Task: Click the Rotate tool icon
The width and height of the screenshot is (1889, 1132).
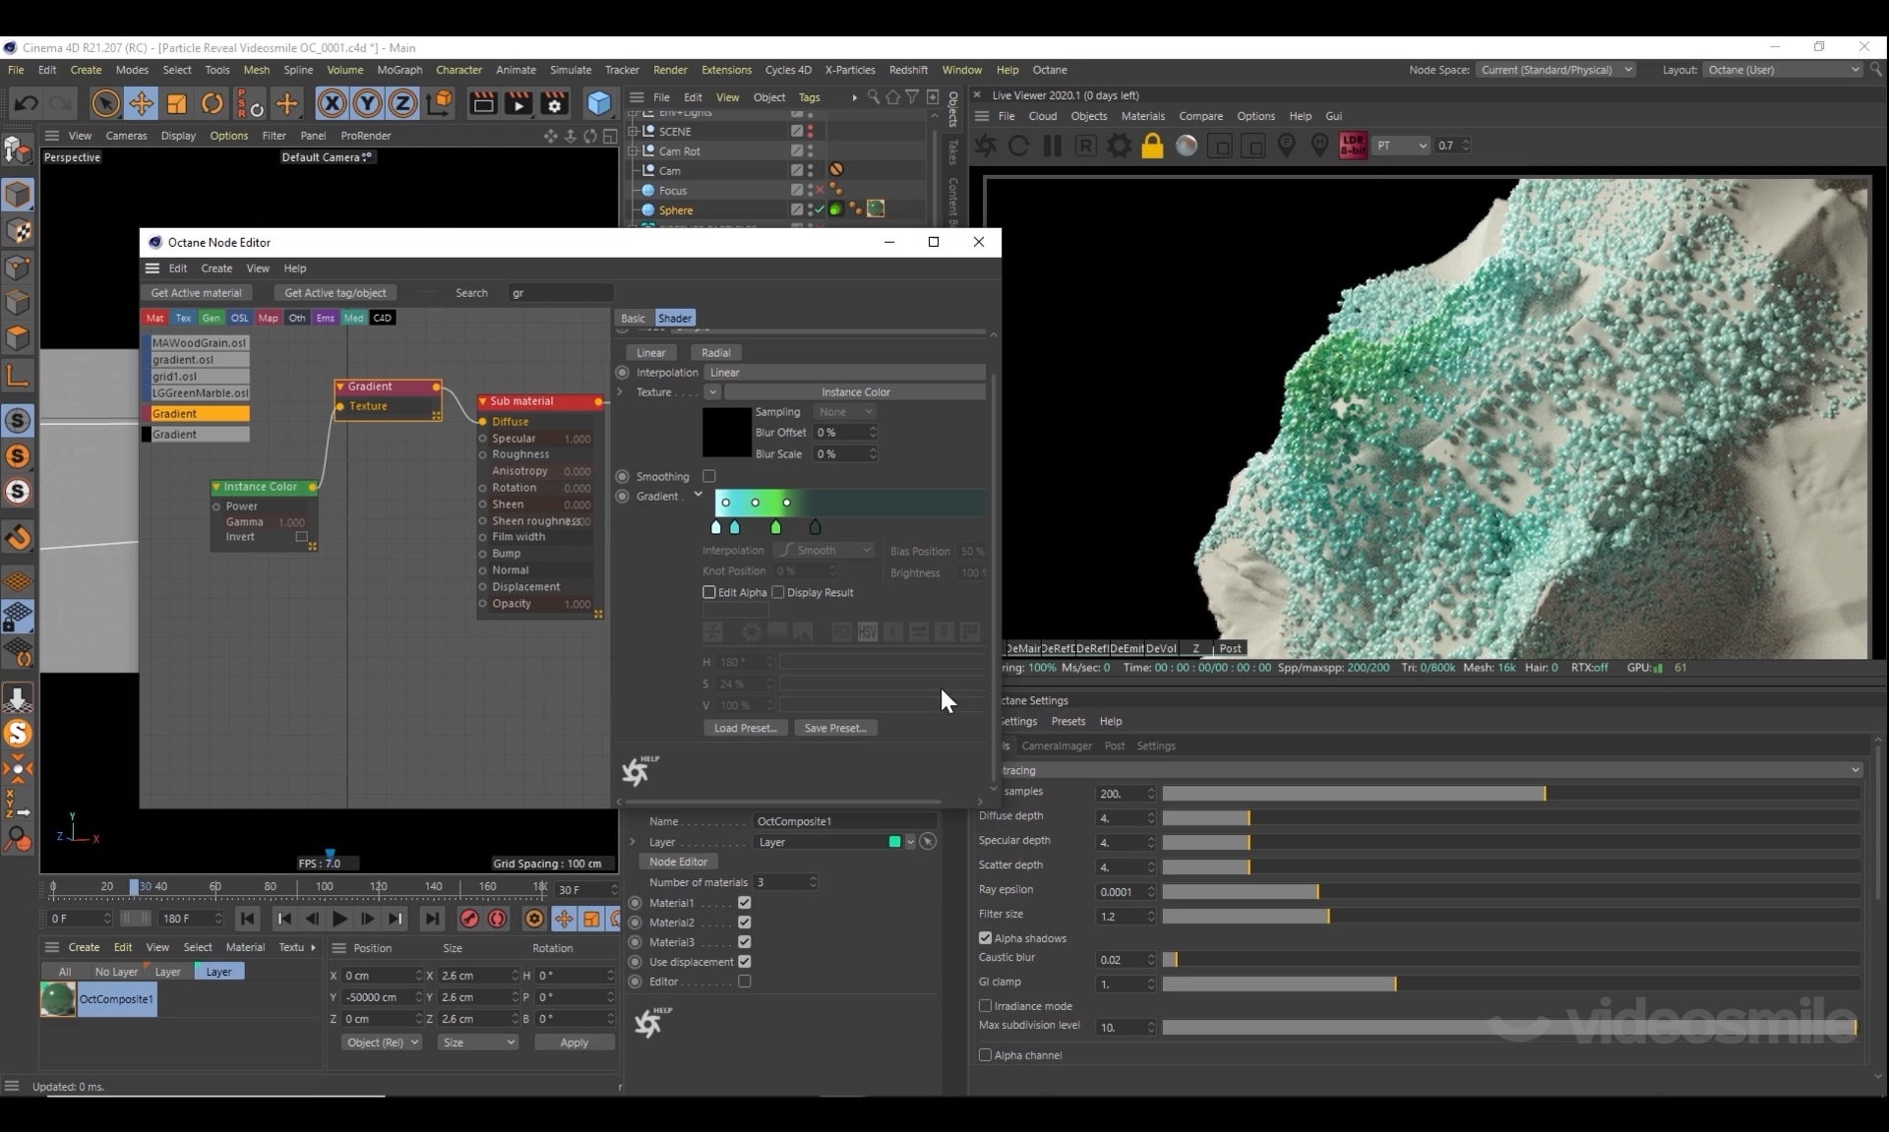Action: (213, 103)
